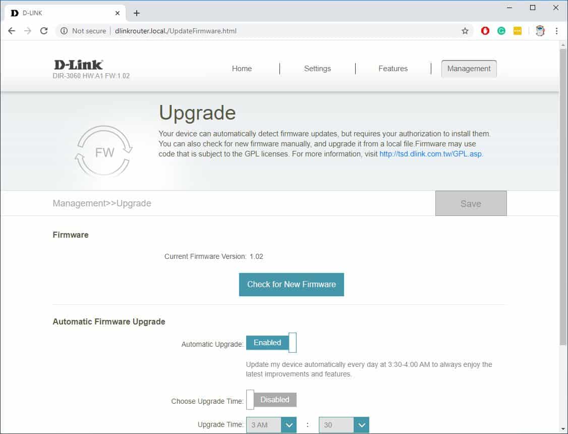This screenshot has height=434, width=568.
Task: Open the yellow extension icon in toolbar
Action: (x=518, y=31)
